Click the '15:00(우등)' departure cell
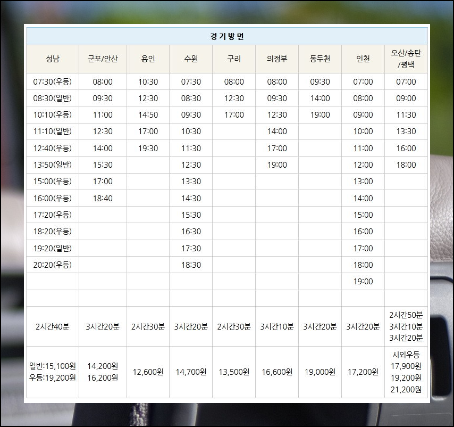 53,181
